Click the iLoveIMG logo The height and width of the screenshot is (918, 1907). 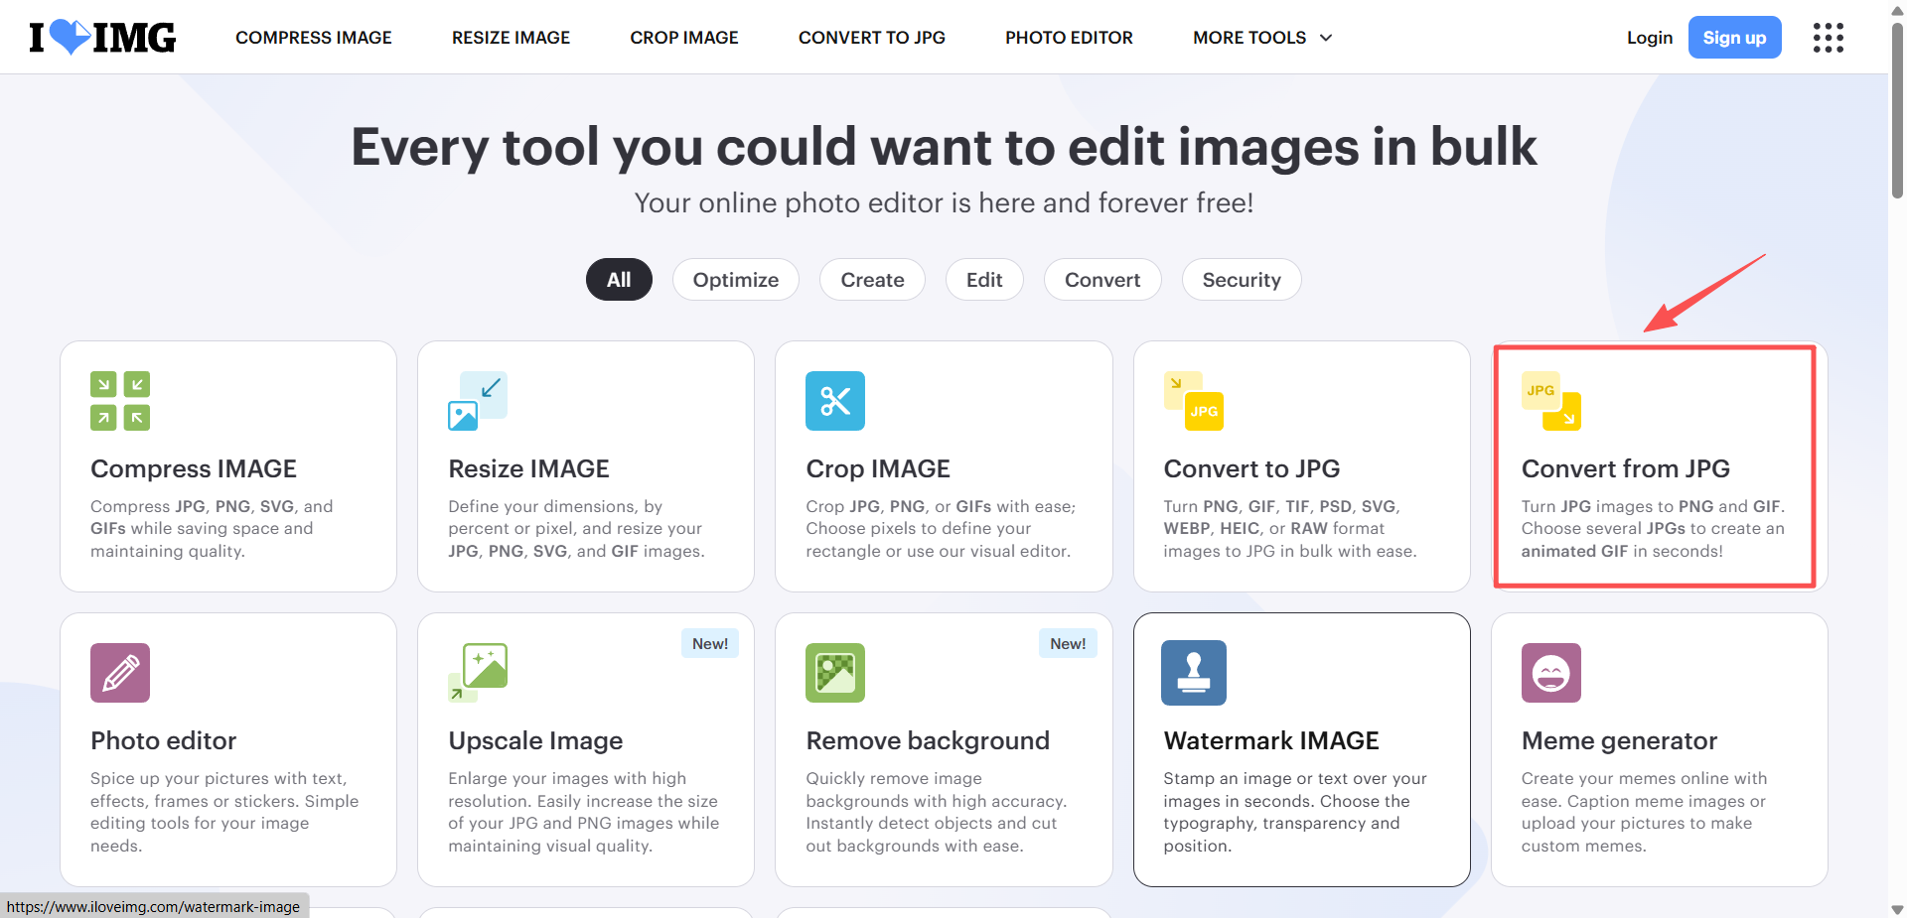click(102, 38)
